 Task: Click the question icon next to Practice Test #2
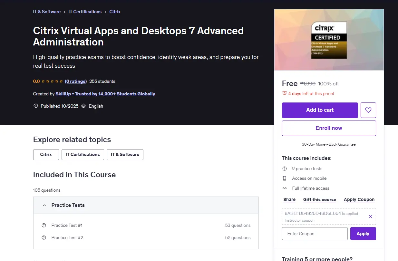pos(44,237)
